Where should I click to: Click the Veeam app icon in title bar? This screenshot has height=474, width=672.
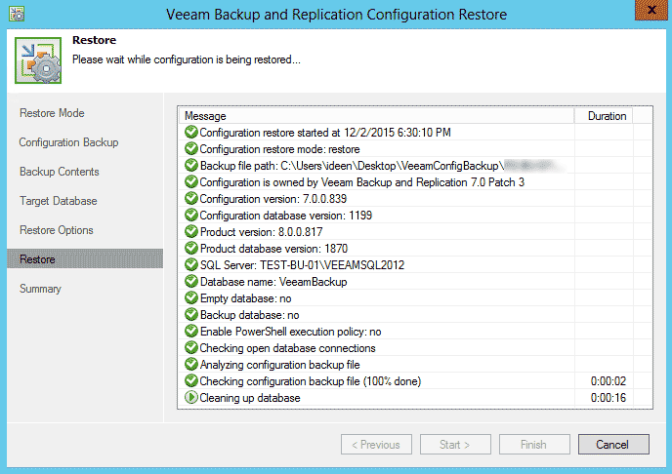[17, 14]
